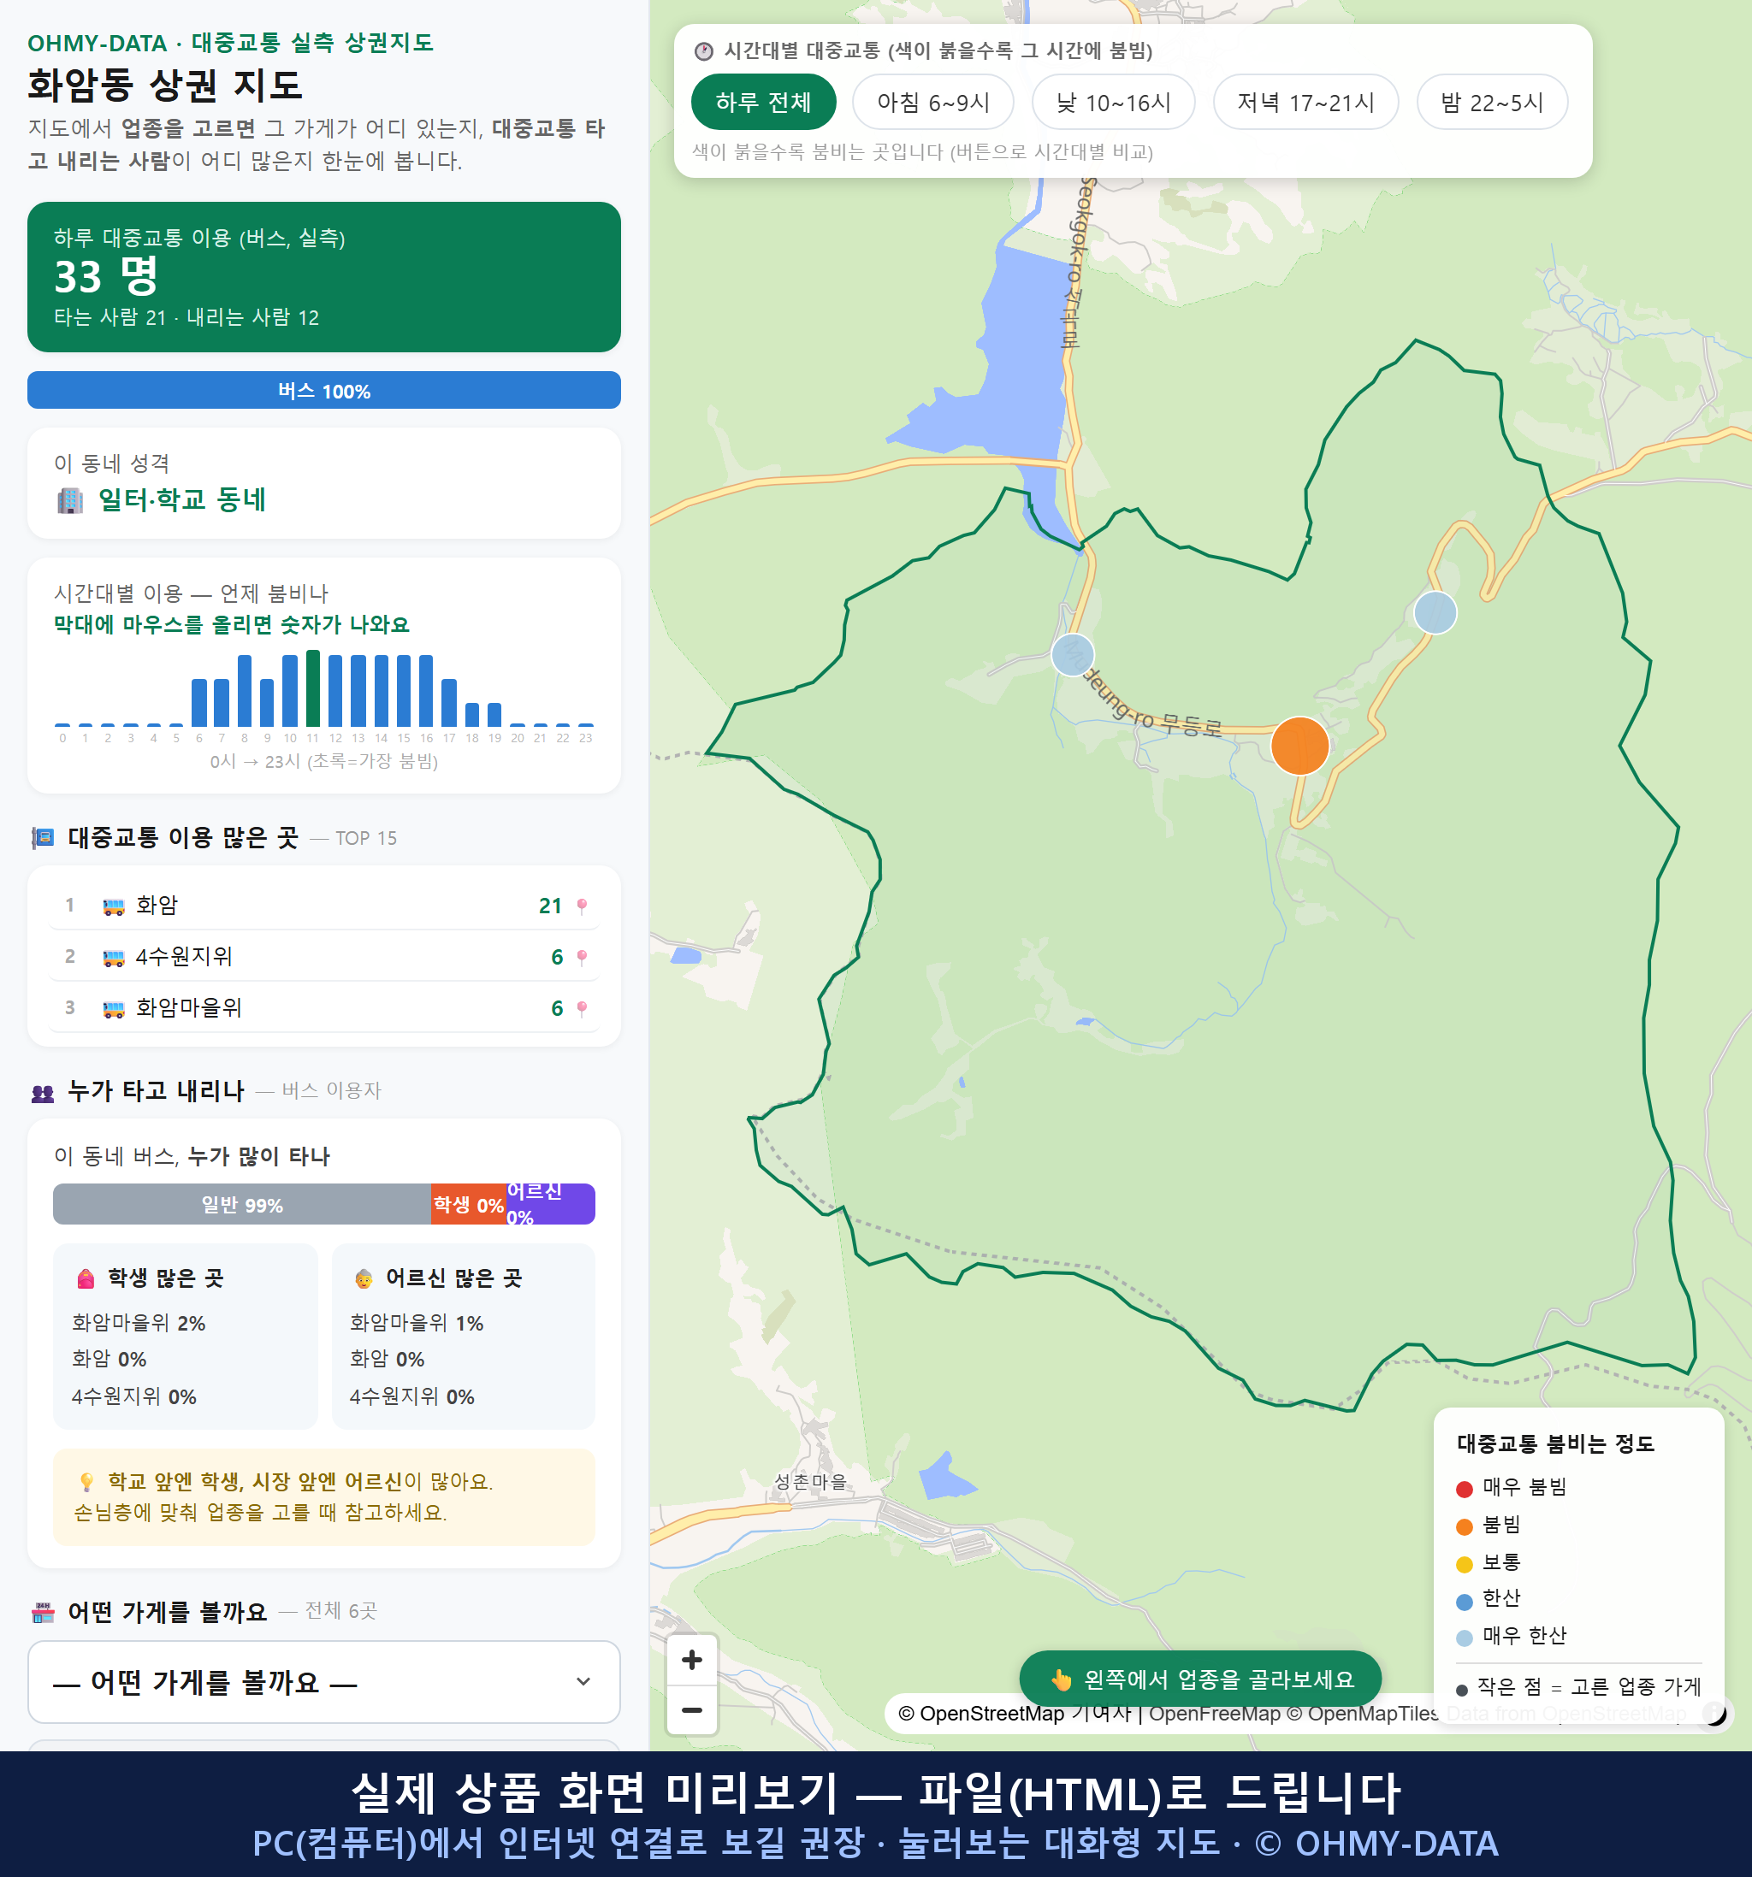The height and width of the screenshot is (1877, 1752).
Task: Click the bus icon in the 4수원지위 row
Action: click(113, 958)
